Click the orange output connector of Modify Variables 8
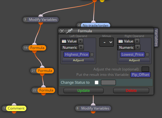The width and height of the screenshot is (162, 118). (93, 112)
